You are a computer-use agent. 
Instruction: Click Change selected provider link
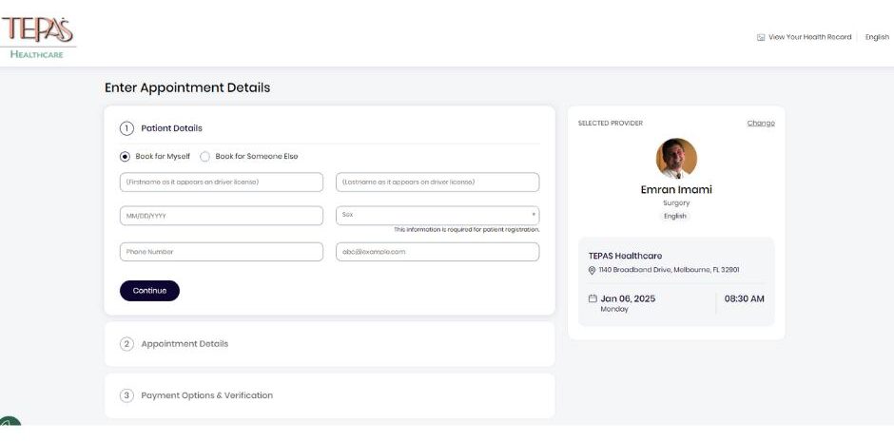coord(761,123)
